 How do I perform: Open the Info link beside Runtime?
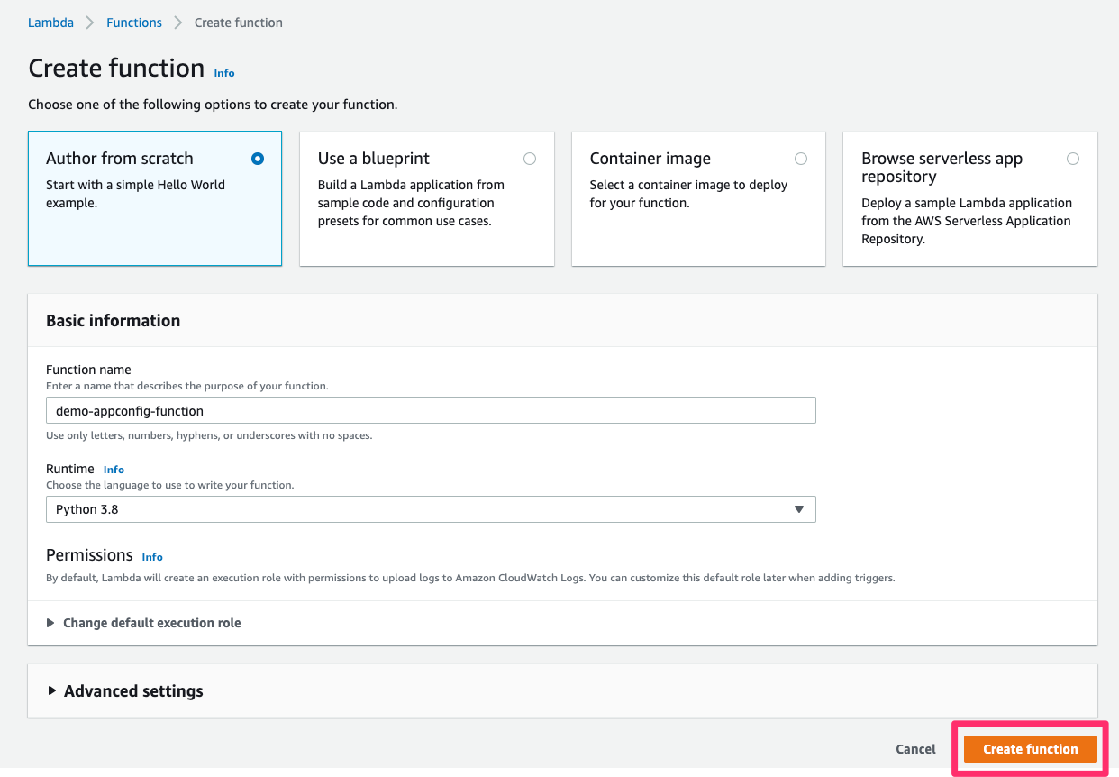(x=114, y=470)
